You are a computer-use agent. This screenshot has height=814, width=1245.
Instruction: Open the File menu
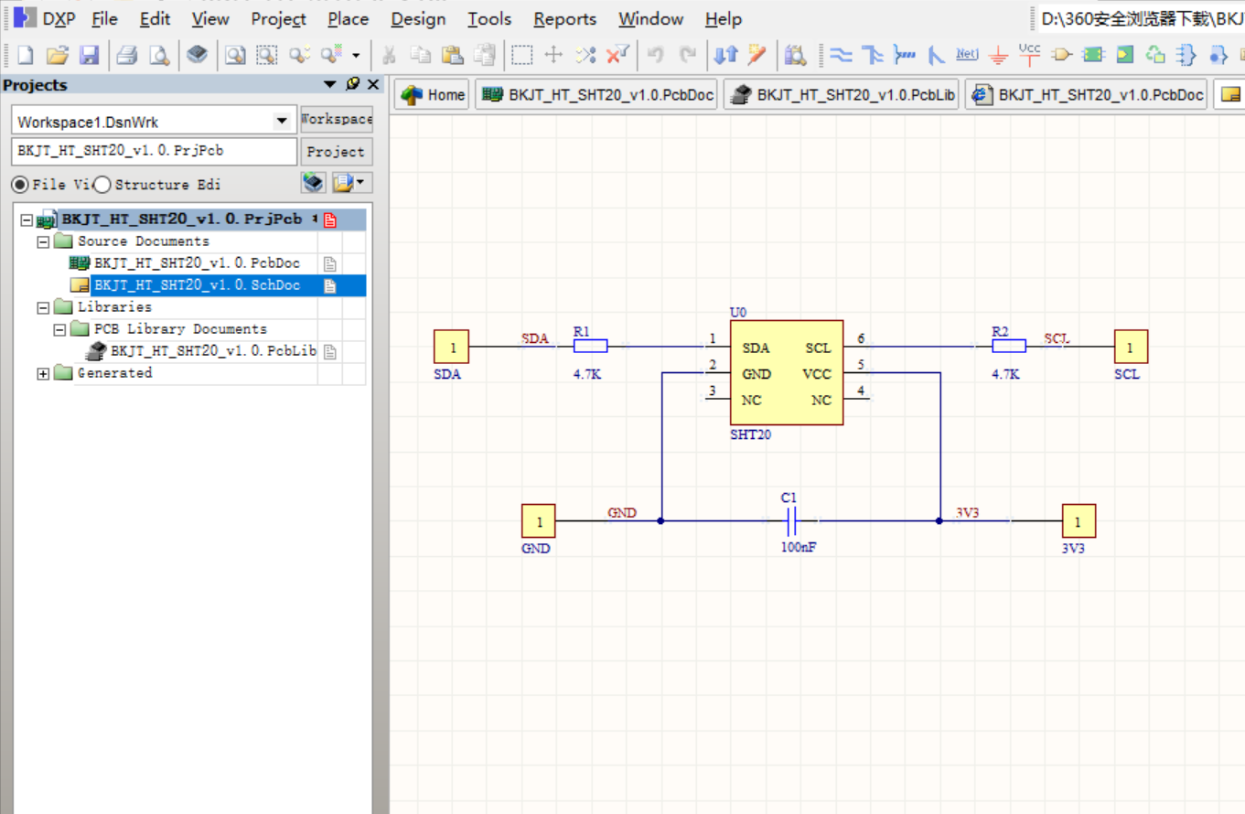pyautogui.click(x=105, y=18)
